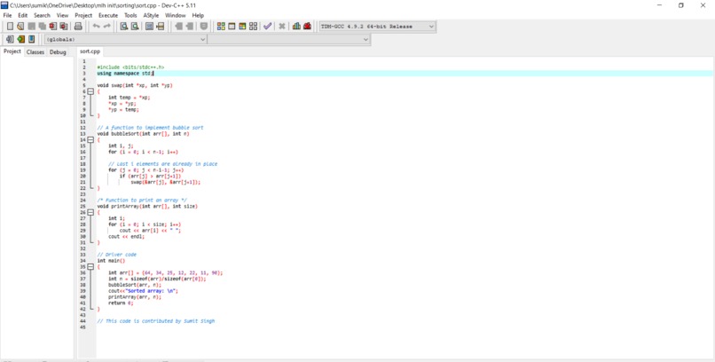Screen dimensions: 715x362
Task: Click comment 'A function to implement bubble sort'
Action: 150,128
